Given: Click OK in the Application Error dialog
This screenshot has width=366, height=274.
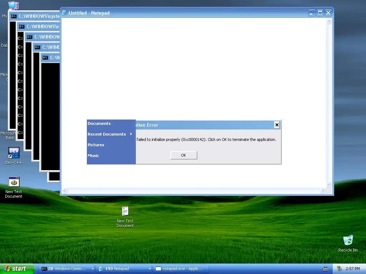Looking at the screenshot, I should 184,155.
